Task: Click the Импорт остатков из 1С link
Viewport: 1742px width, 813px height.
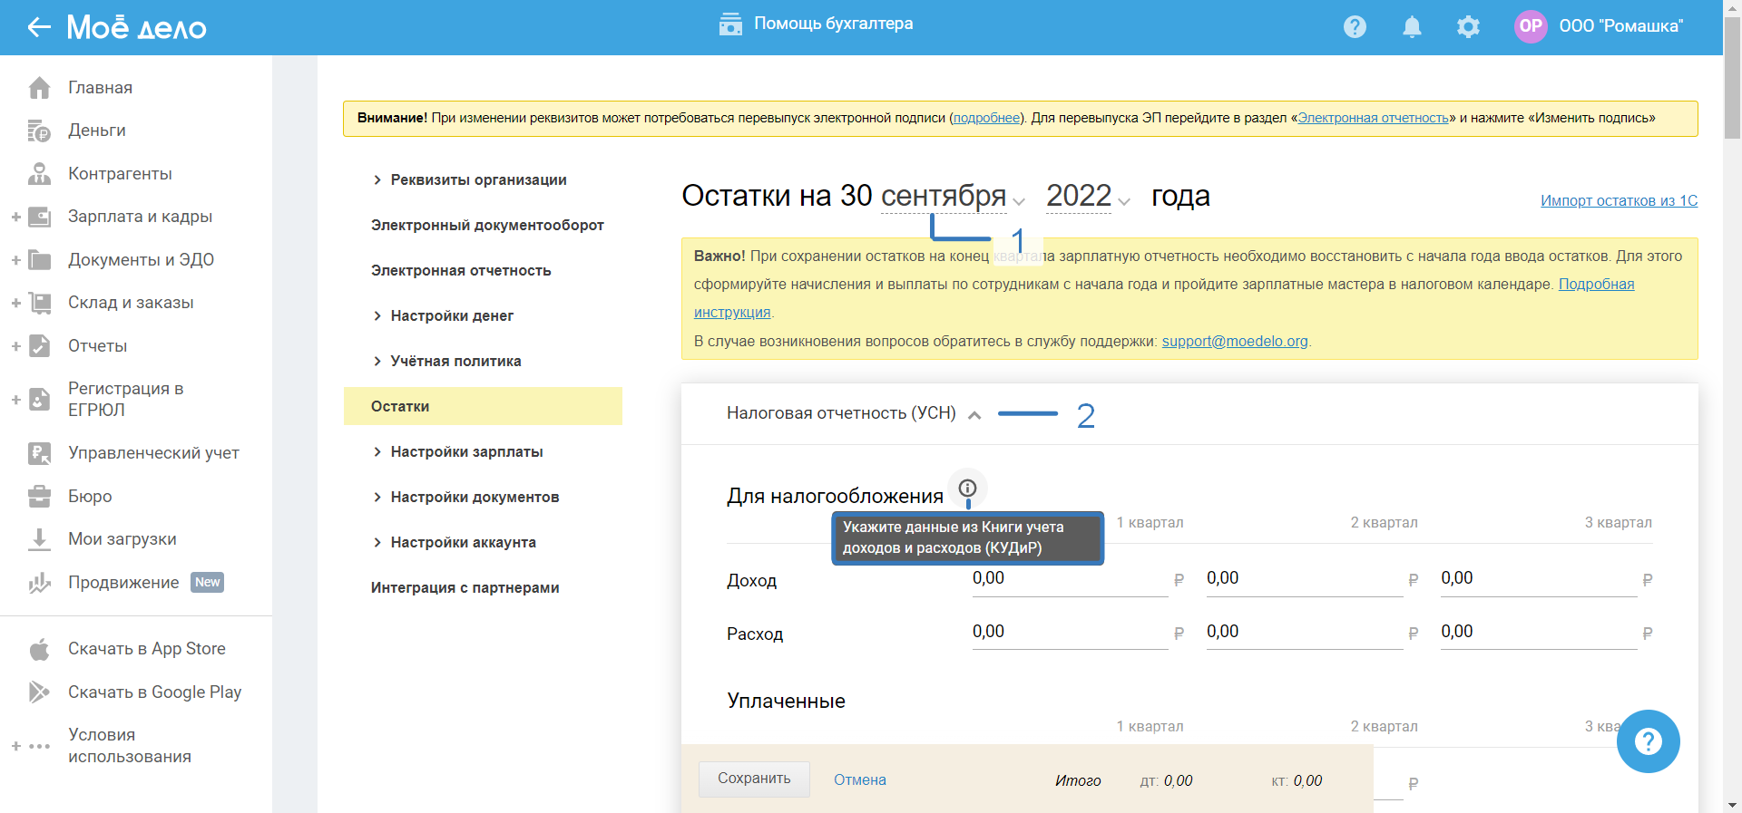Action: click(x=1619, y=201)
